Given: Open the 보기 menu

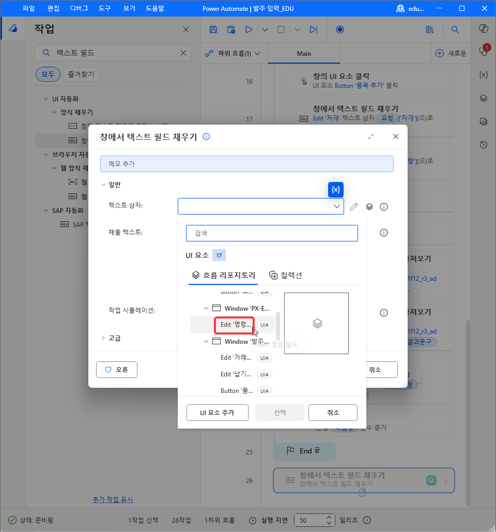Looking at the screenshot, I should tap(129, 8).
